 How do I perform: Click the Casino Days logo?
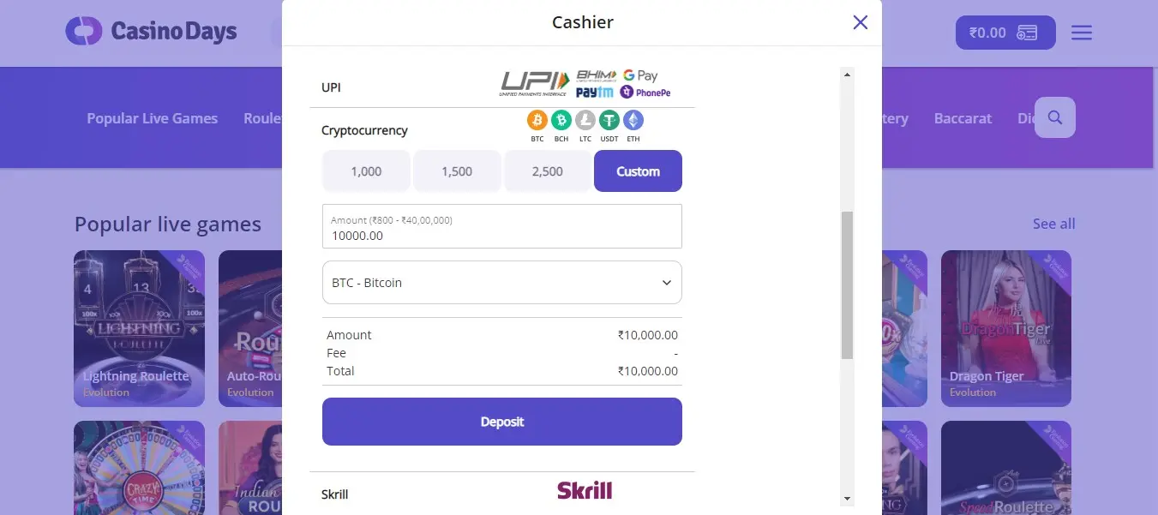(152, 32)
